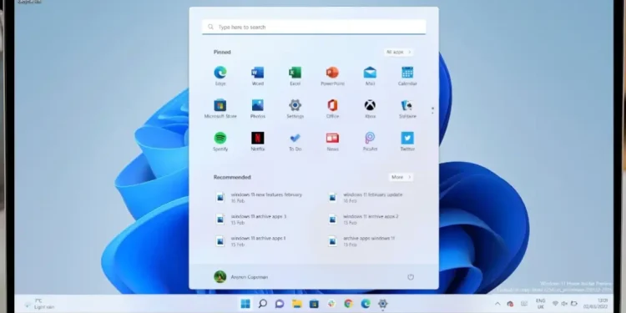Launch the News app
This screenshot has width=626, height=313.
pyautogui.click(x=332, y=141)
